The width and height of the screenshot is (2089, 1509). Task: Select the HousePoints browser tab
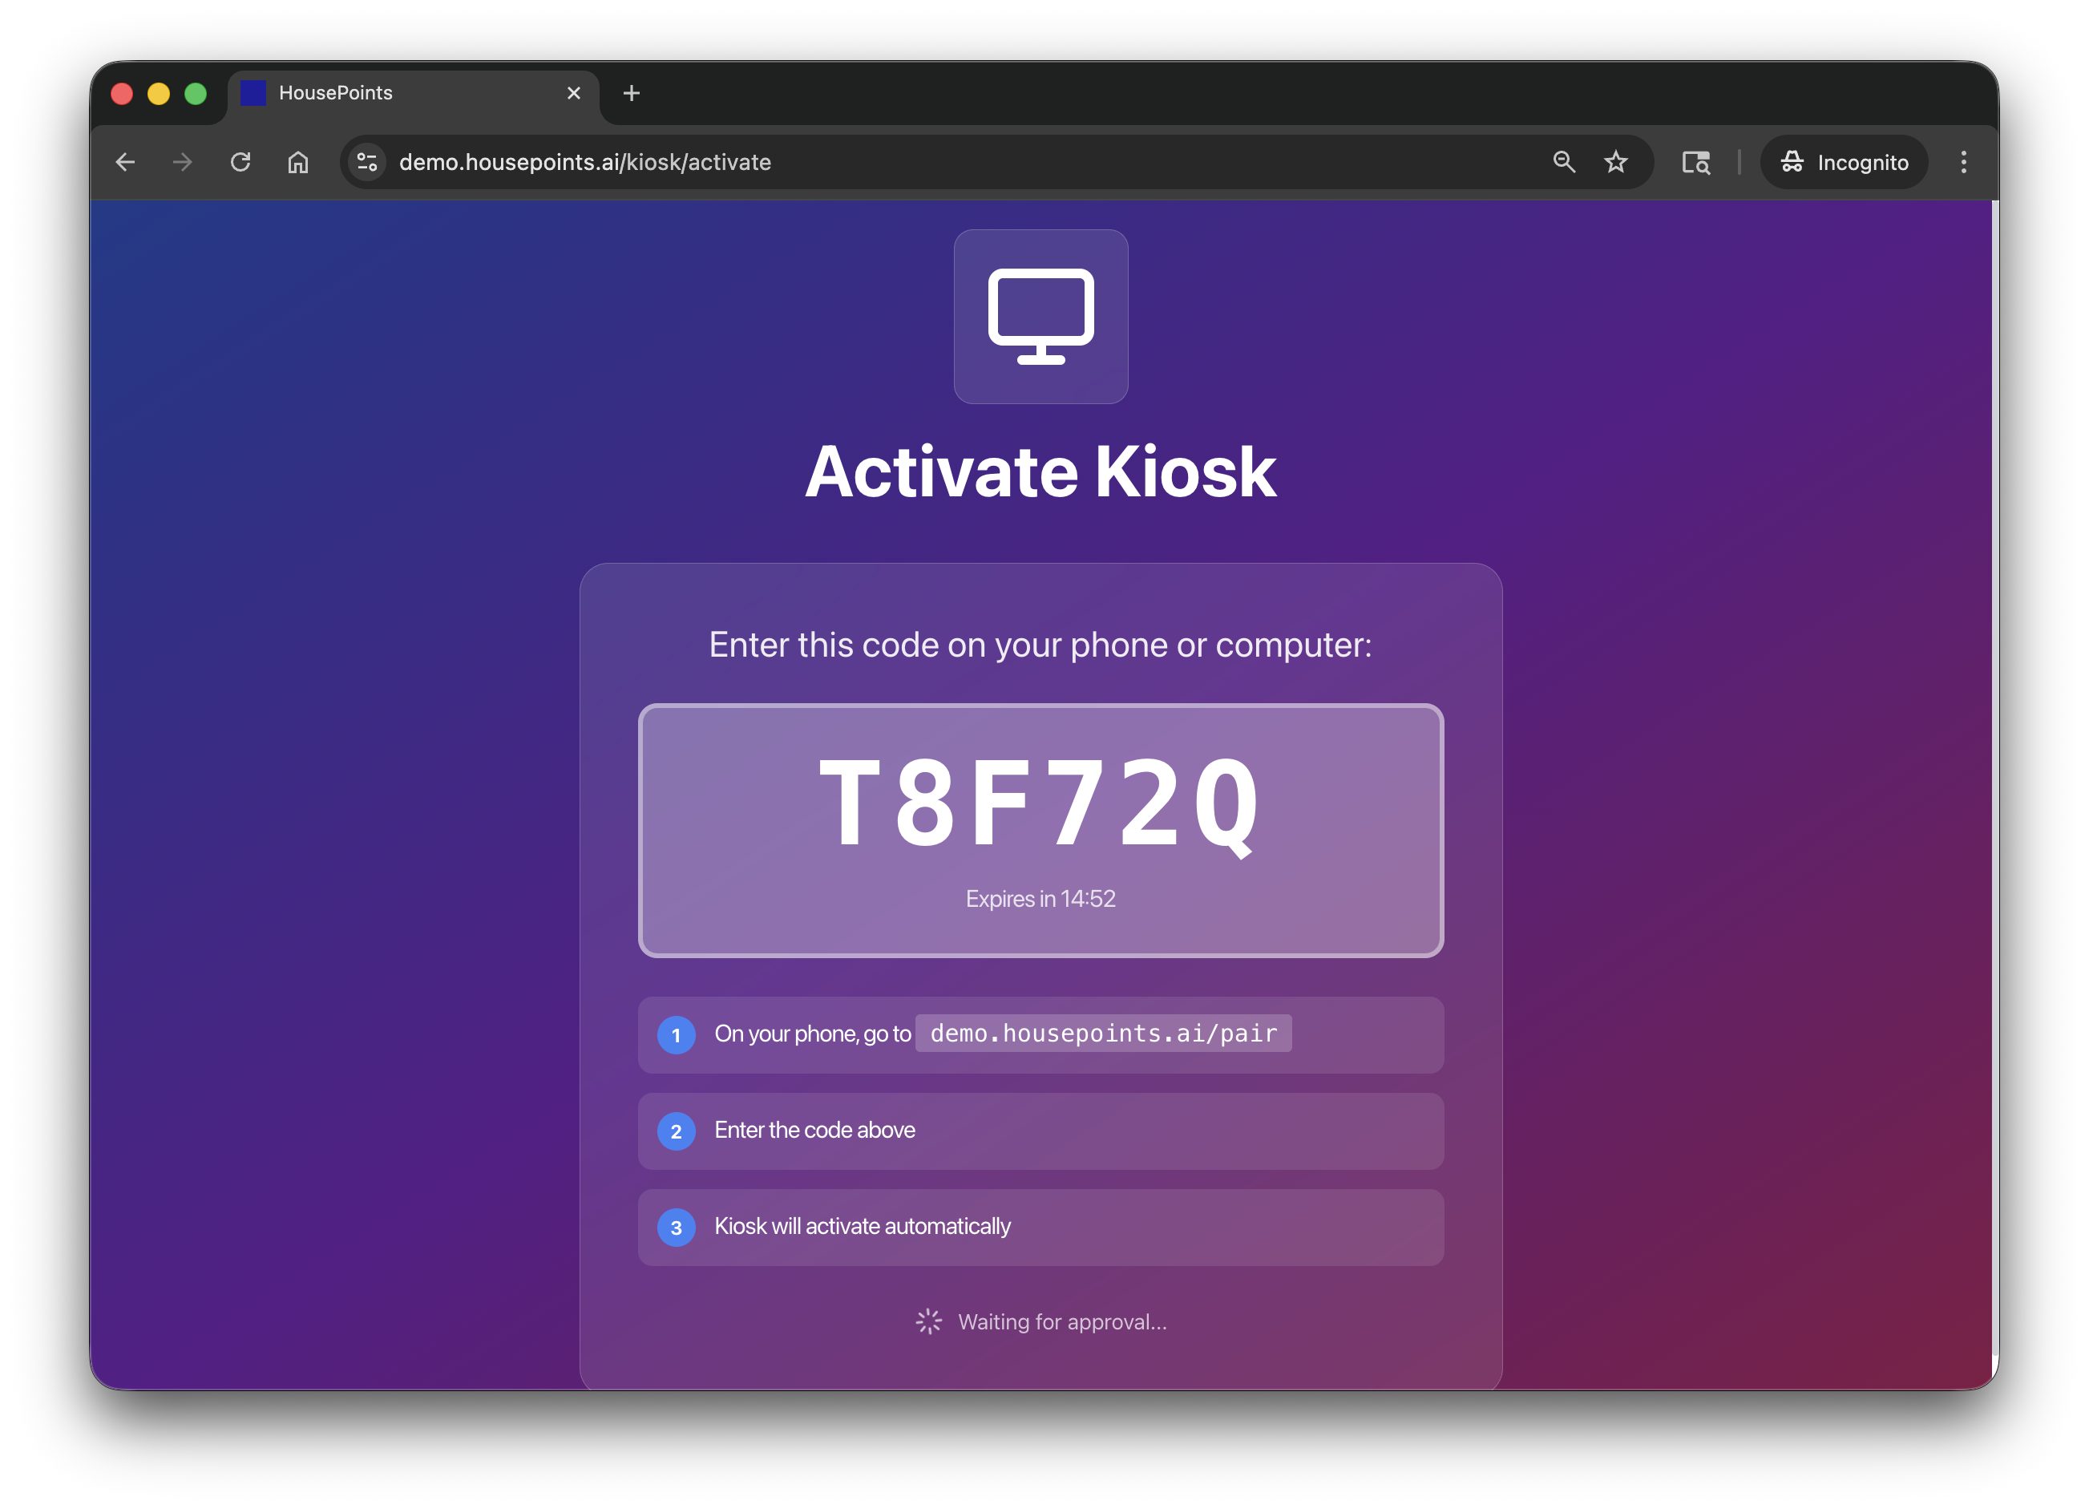click(x=414, y=93)
